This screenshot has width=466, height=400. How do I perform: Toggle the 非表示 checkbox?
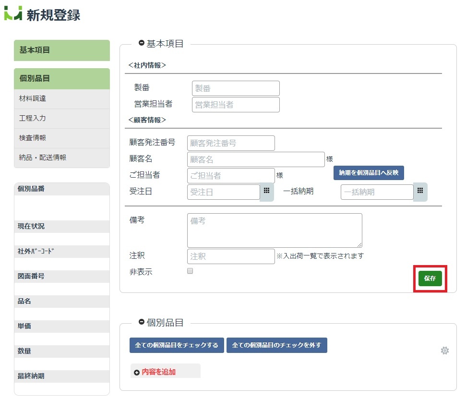[190, 271]
